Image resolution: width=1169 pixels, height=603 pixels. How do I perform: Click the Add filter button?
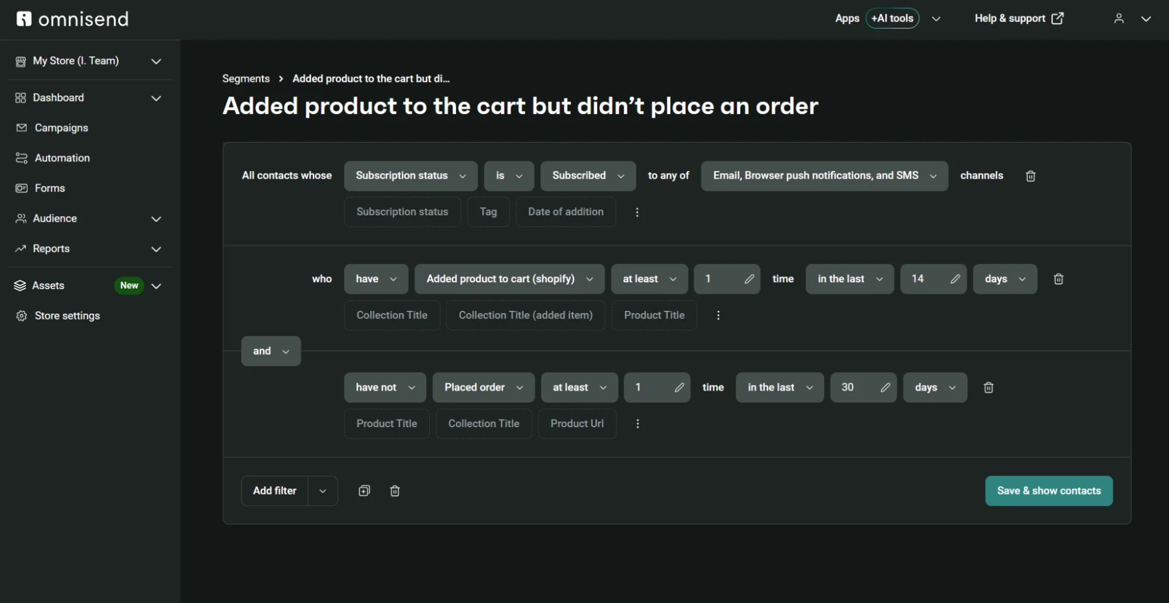coord(275,491)
